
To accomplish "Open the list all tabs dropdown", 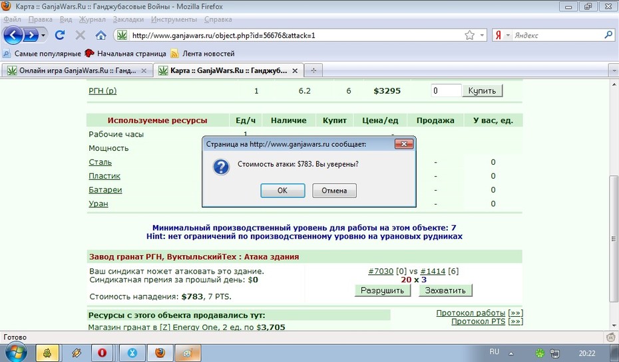I will 614,71.
